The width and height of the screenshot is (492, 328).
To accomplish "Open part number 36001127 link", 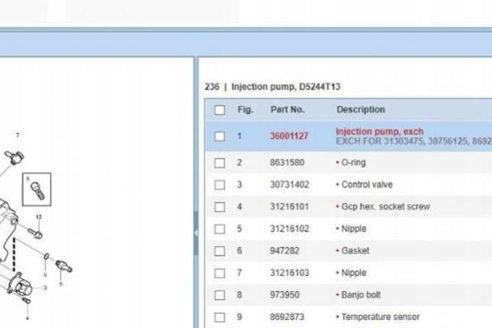I will point(289,136).
